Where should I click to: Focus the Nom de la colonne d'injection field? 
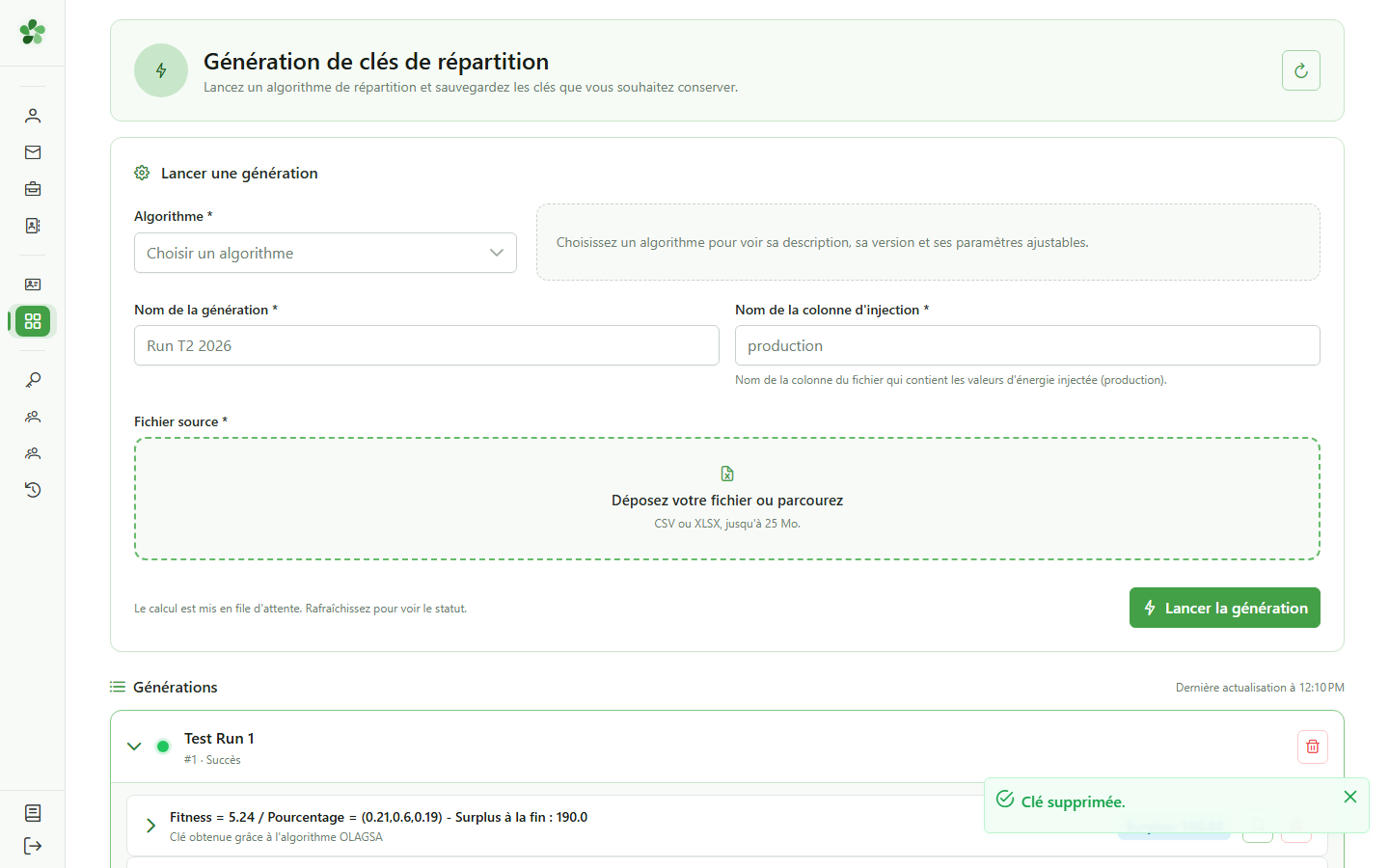[1027, 345]
